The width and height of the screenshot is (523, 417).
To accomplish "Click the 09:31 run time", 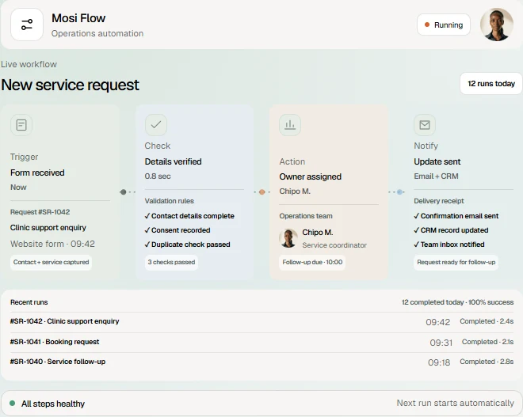I will pos(441,343).
